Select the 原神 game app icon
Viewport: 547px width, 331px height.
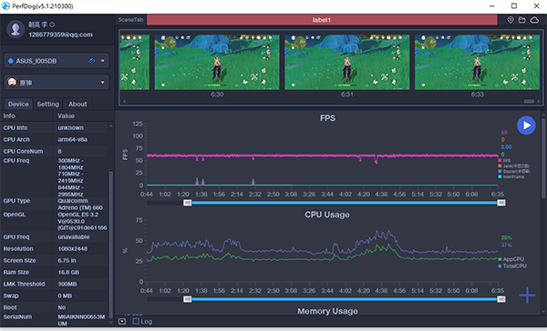[x=12, y=83]
